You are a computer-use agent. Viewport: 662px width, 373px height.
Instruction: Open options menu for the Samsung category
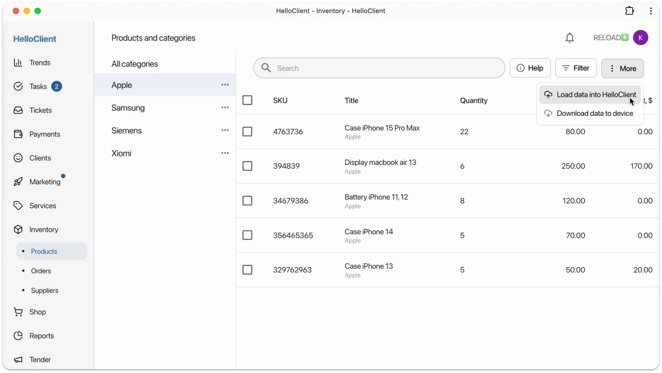[224, 107]
